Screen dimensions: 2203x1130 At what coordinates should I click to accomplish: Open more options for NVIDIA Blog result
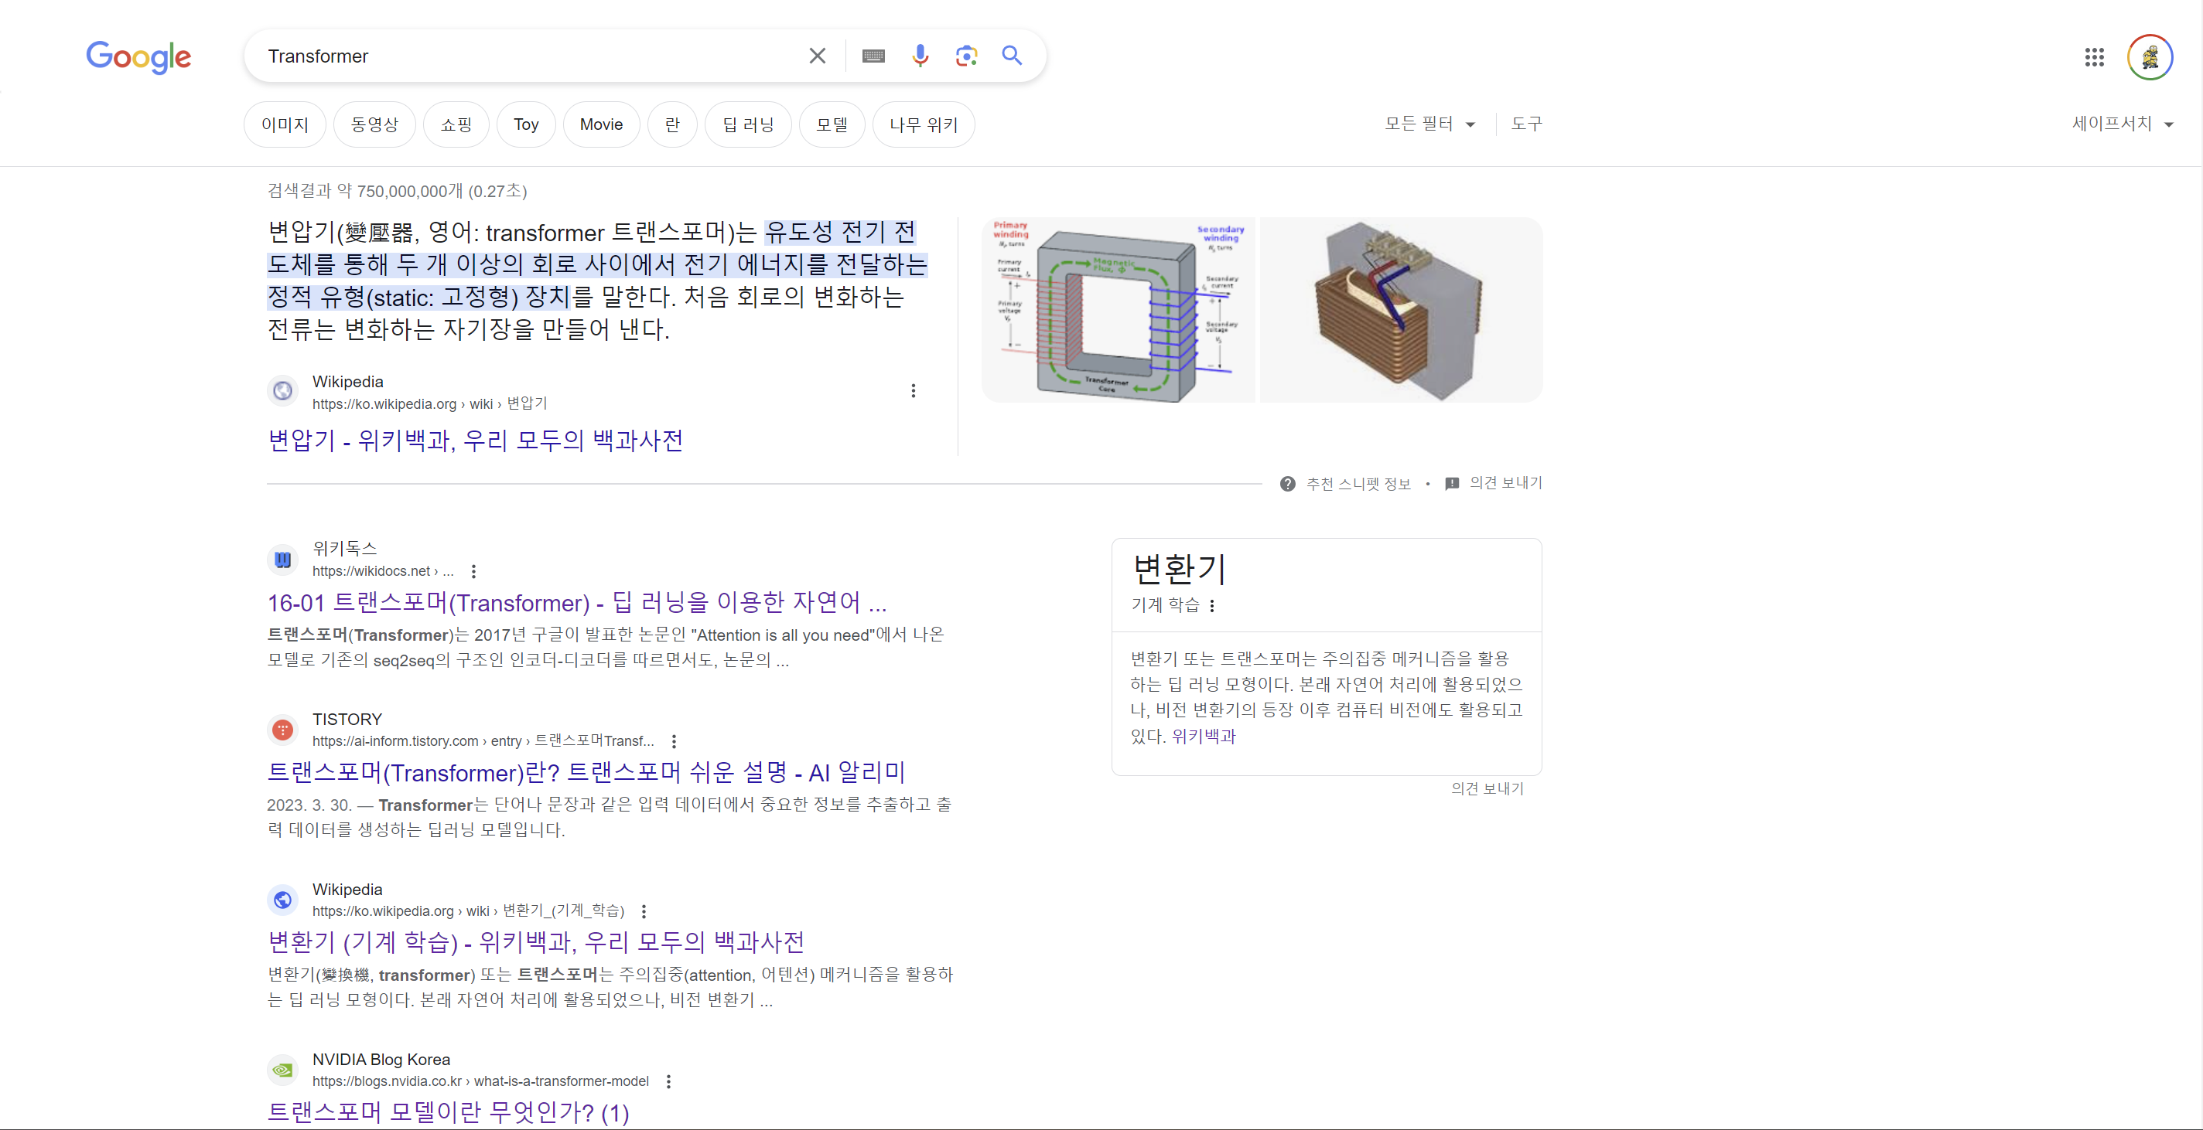(x=668, y=1081)
